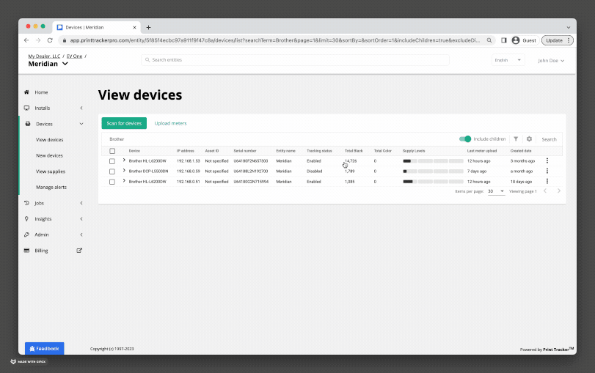Go to Manage alerts menu item
The height and width of the screenshot is (373, 595).
point(51,188)
